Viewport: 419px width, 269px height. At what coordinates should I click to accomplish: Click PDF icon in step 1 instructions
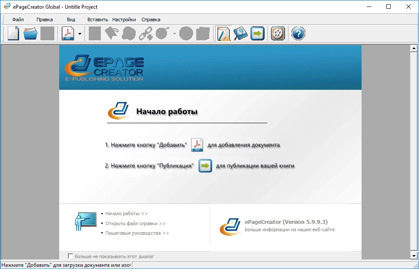197,145
